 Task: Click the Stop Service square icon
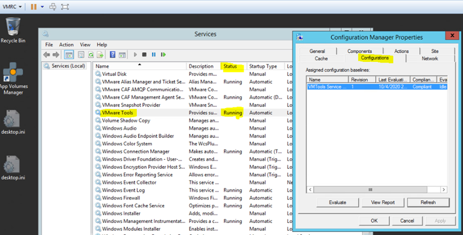(145, 55)
